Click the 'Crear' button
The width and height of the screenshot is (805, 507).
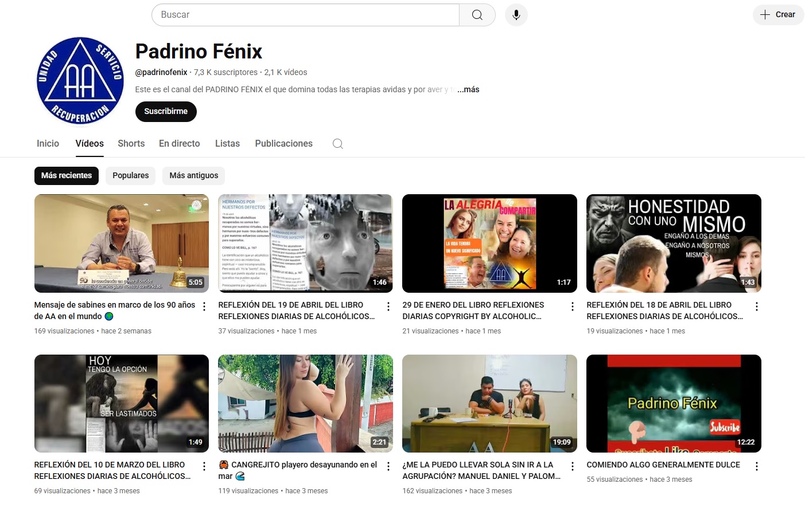pos(778,14)
